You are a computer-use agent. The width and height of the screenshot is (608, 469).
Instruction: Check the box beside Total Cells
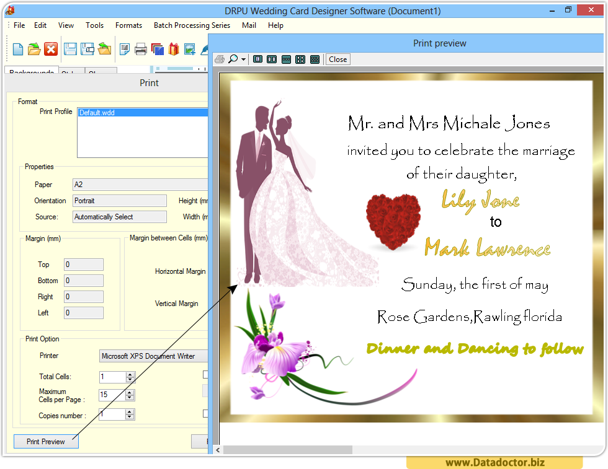click(205, 374)
